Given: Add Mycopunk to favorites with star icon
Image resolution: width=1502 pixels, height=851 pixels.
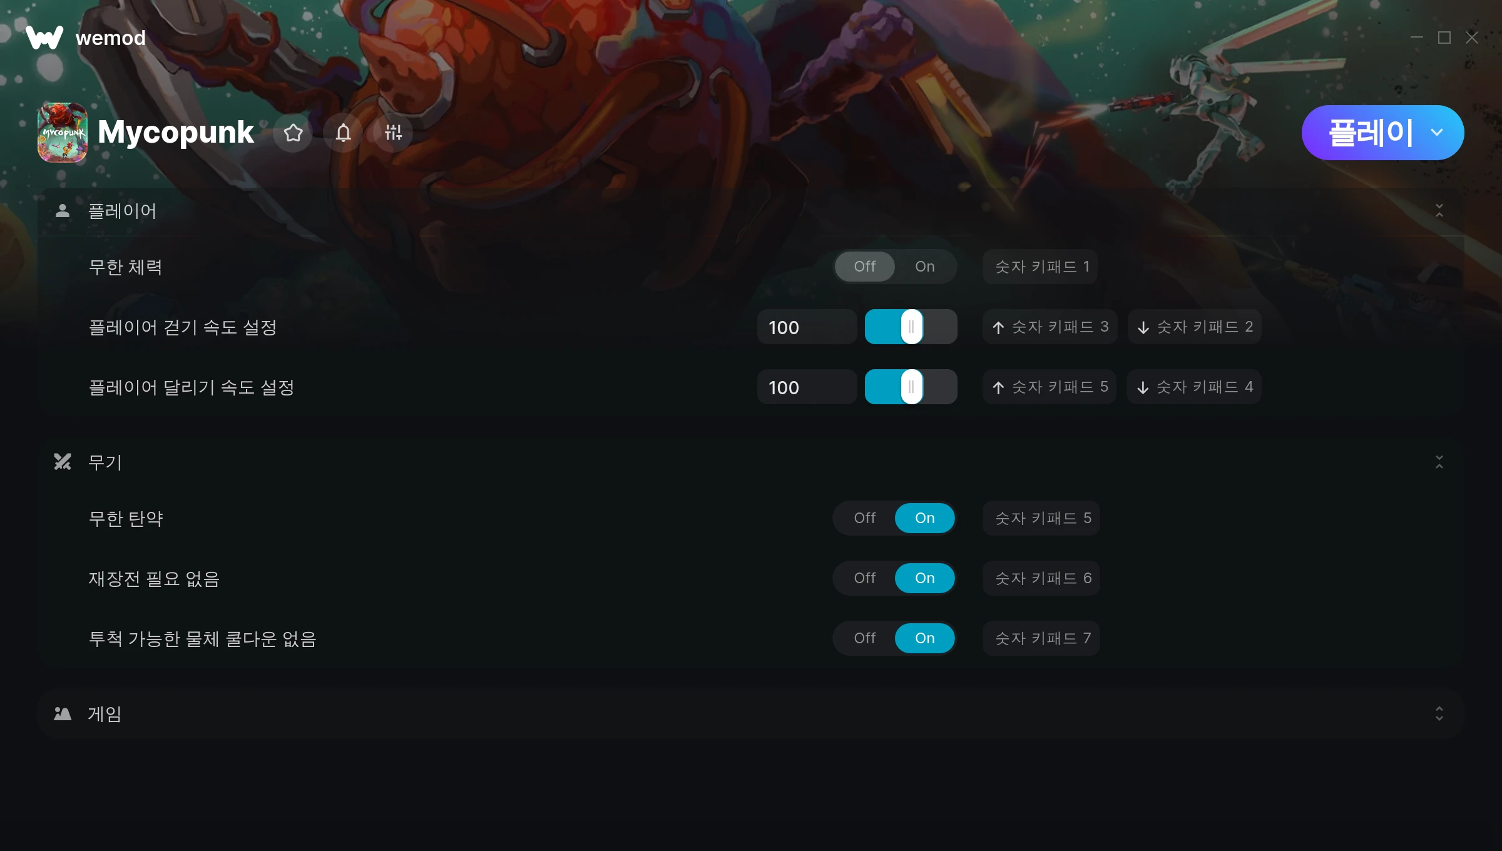Looking at the screenshot, I should (x=293, y=133).
